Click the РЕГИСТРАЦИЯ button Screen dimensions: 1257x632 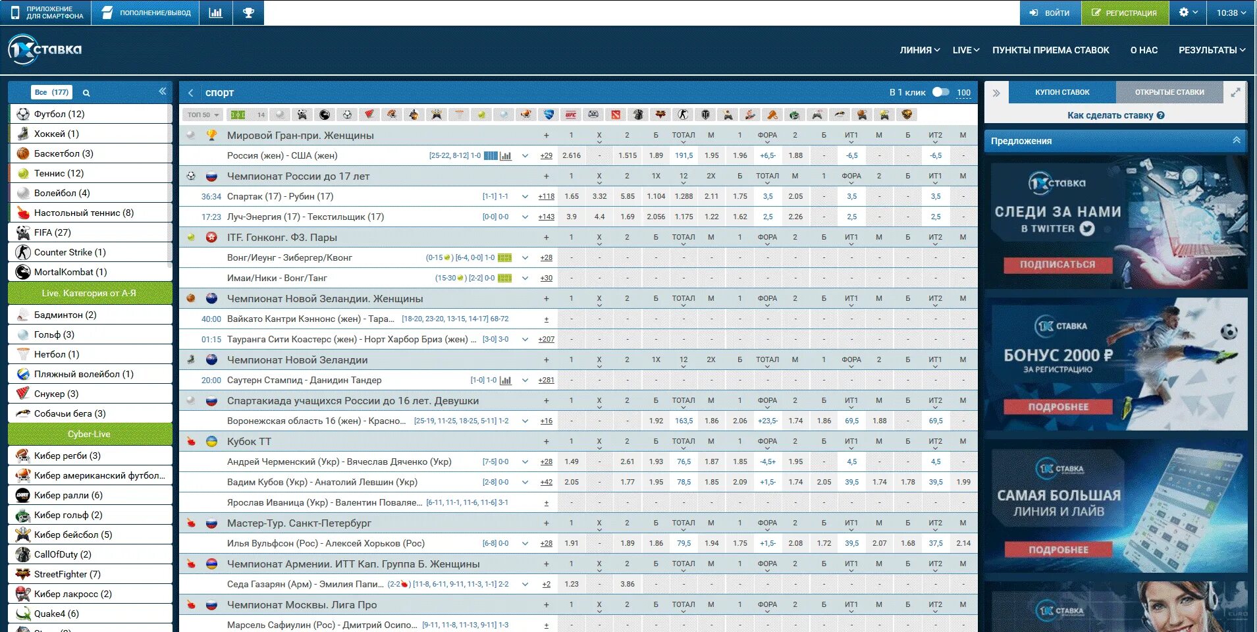[1125, 13]
